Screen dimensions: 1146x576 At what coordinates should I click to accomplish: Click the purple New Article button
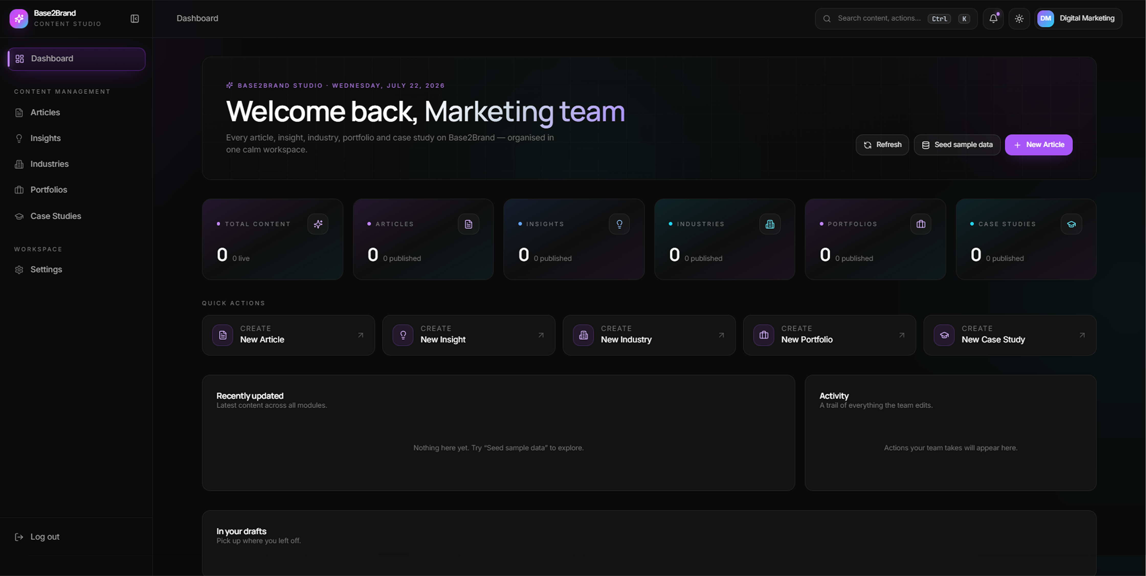pos(1038,145)
